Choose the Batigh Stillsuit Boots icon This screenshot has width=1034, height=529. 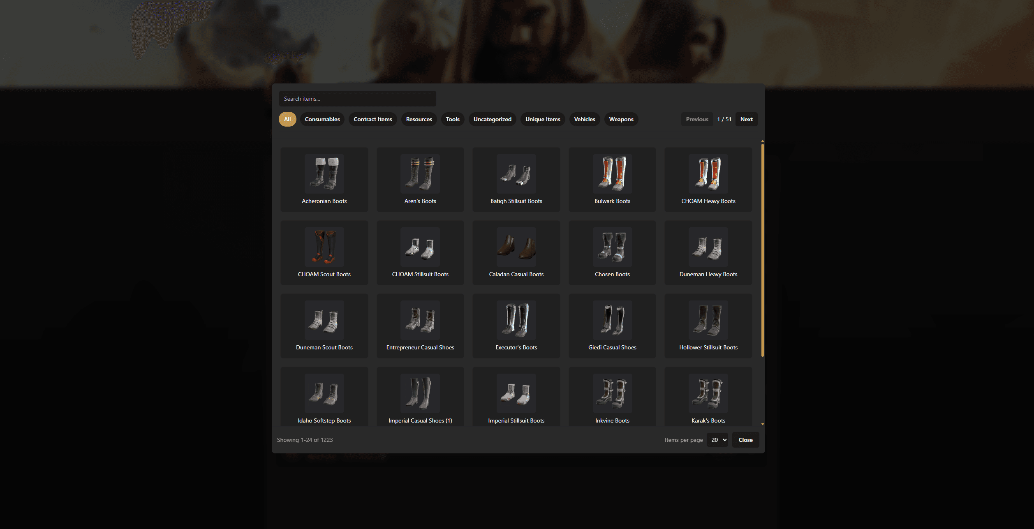pos(516,173)
